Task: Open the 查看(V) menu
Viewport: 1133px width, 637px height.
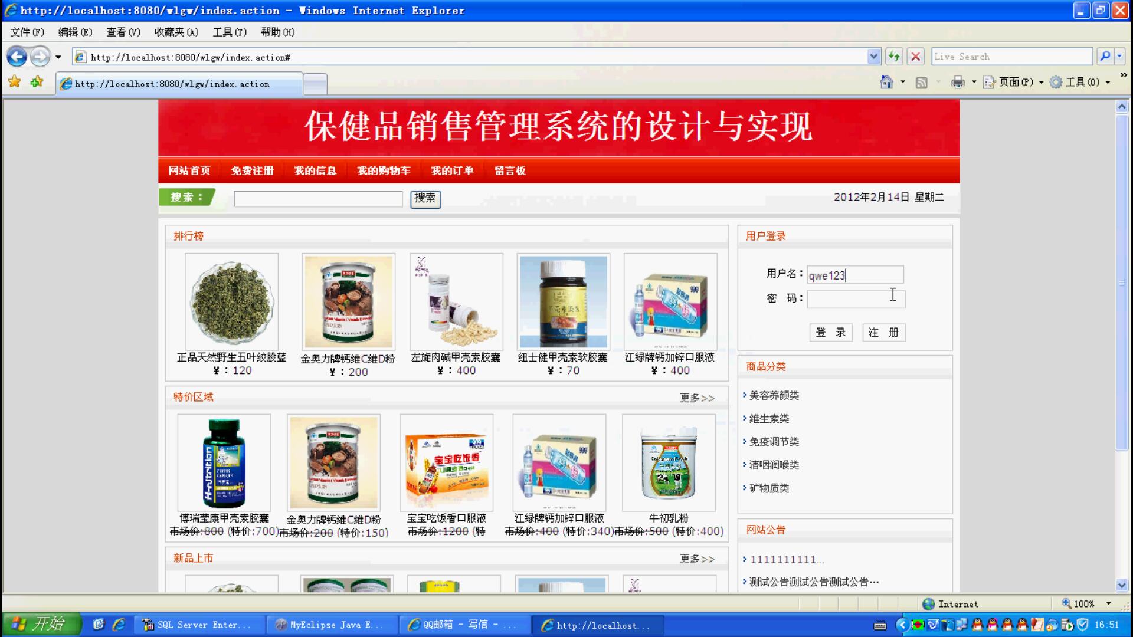Action: click(x=123, y=32)
